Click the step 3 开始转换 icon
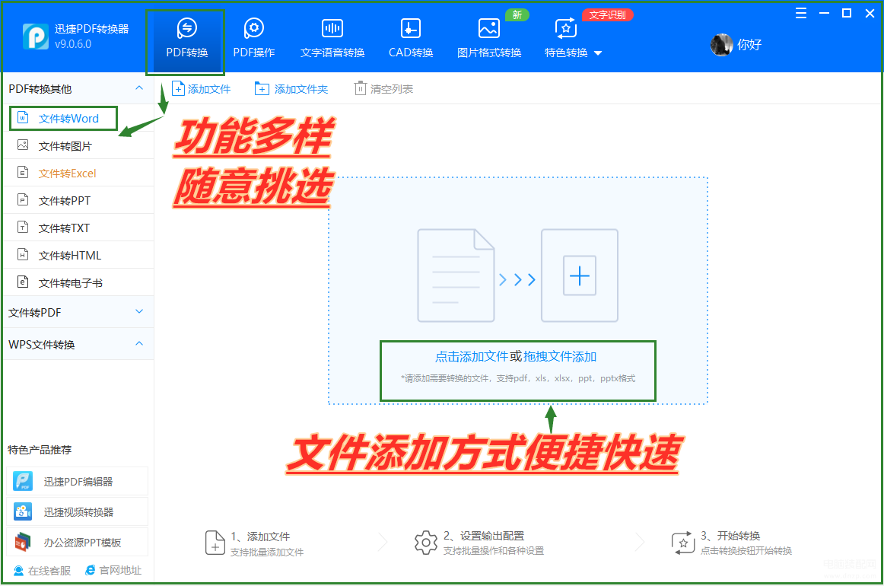 click(x=682, y=543)
